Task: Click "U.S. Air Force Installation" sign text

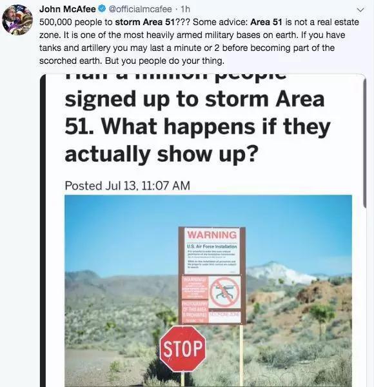Action: (x=212, y=246)
